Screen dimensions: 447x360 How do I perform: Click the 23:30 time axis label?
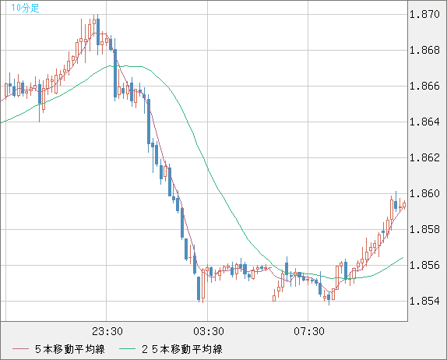(107, 331)
